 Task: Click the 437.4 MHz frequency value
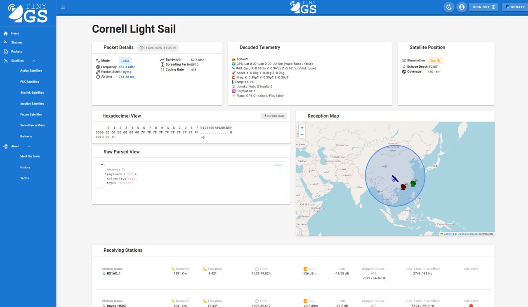tap(127, 67)
